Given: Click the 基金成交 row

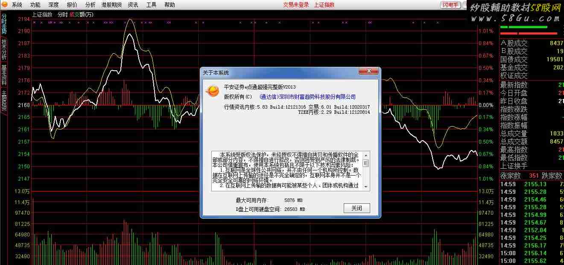Looking at the screenshot, I should tap(532, 67).
